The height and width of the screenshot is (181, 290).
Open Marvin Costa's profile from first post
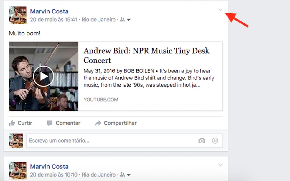coord(49,11)
